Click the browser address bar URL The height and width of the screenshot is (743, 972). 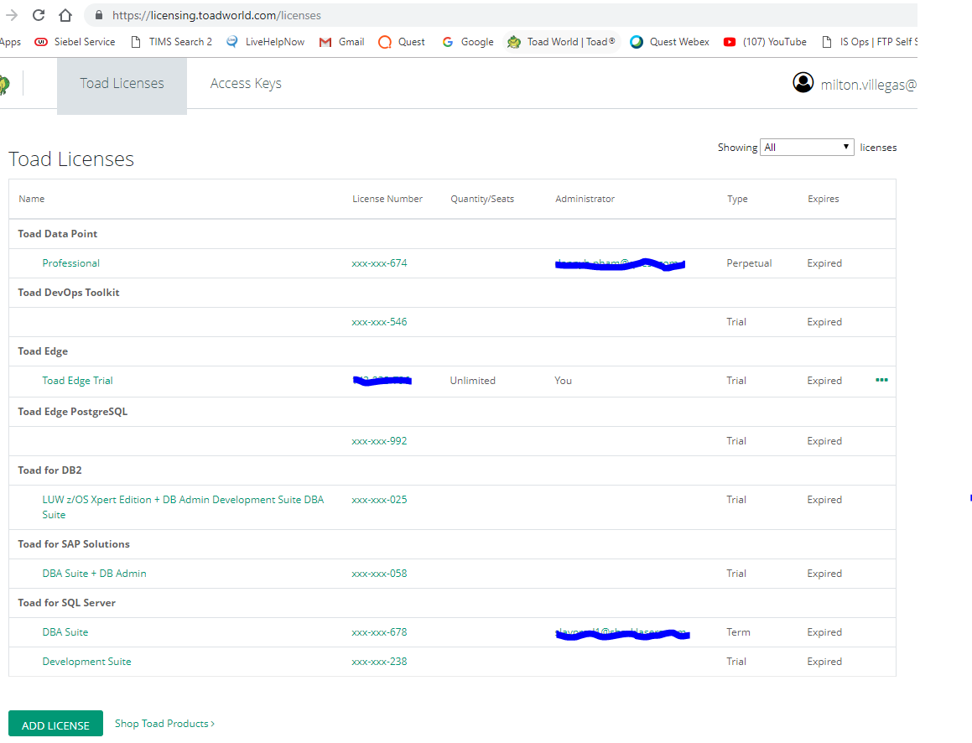[x=216, y=15]
